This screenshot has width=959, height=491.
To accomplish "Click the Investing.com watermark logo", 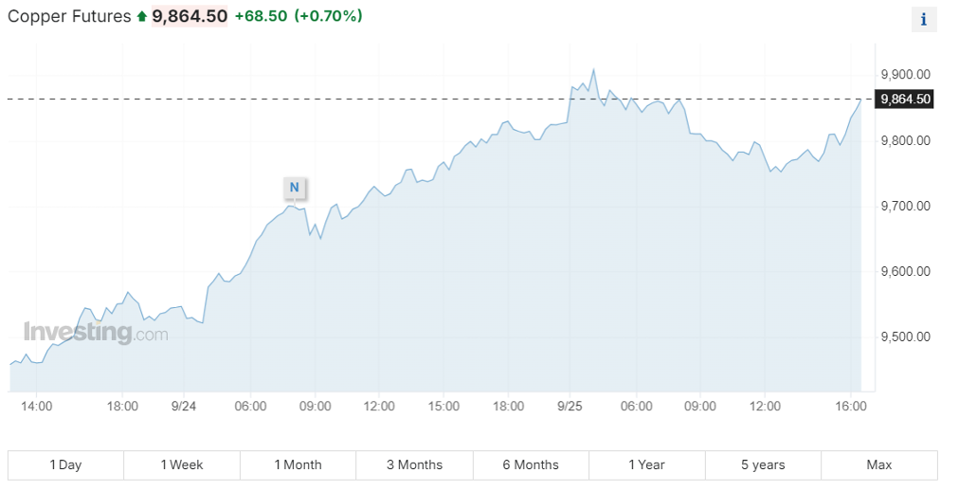I will click(x=96, y=333).
